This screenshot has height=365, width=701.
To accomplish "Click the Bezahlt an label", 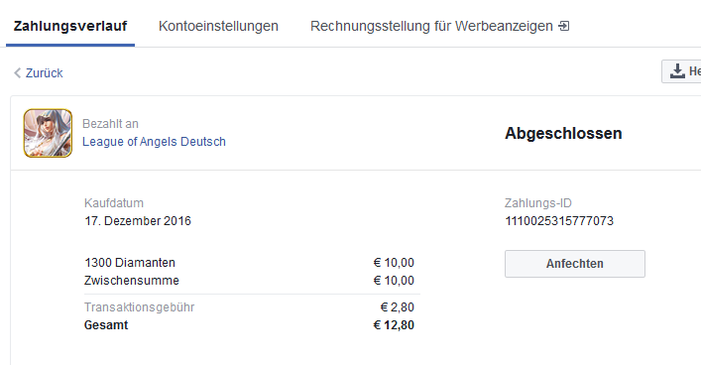I will point(110,124).
